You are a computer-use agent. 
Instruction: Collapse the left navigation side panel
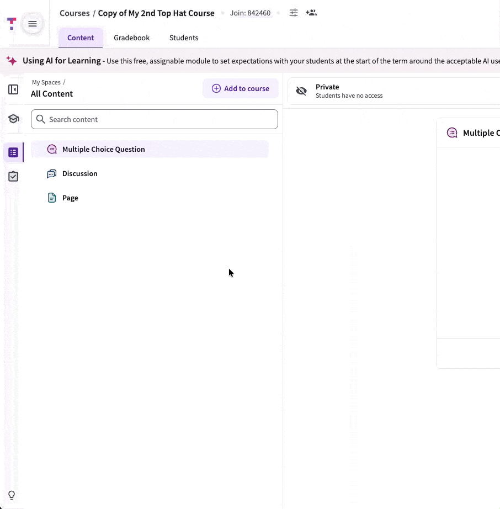pyautogui.click(x=13, y=89)
